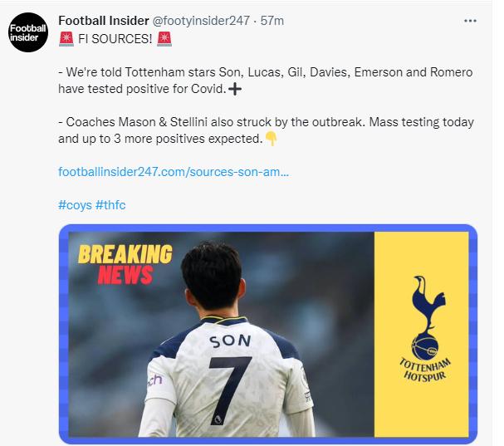The width and height of the screenshot is (504, 446).
Task: Click the FI SOURCES! headline text
Action: coord(115,39)
